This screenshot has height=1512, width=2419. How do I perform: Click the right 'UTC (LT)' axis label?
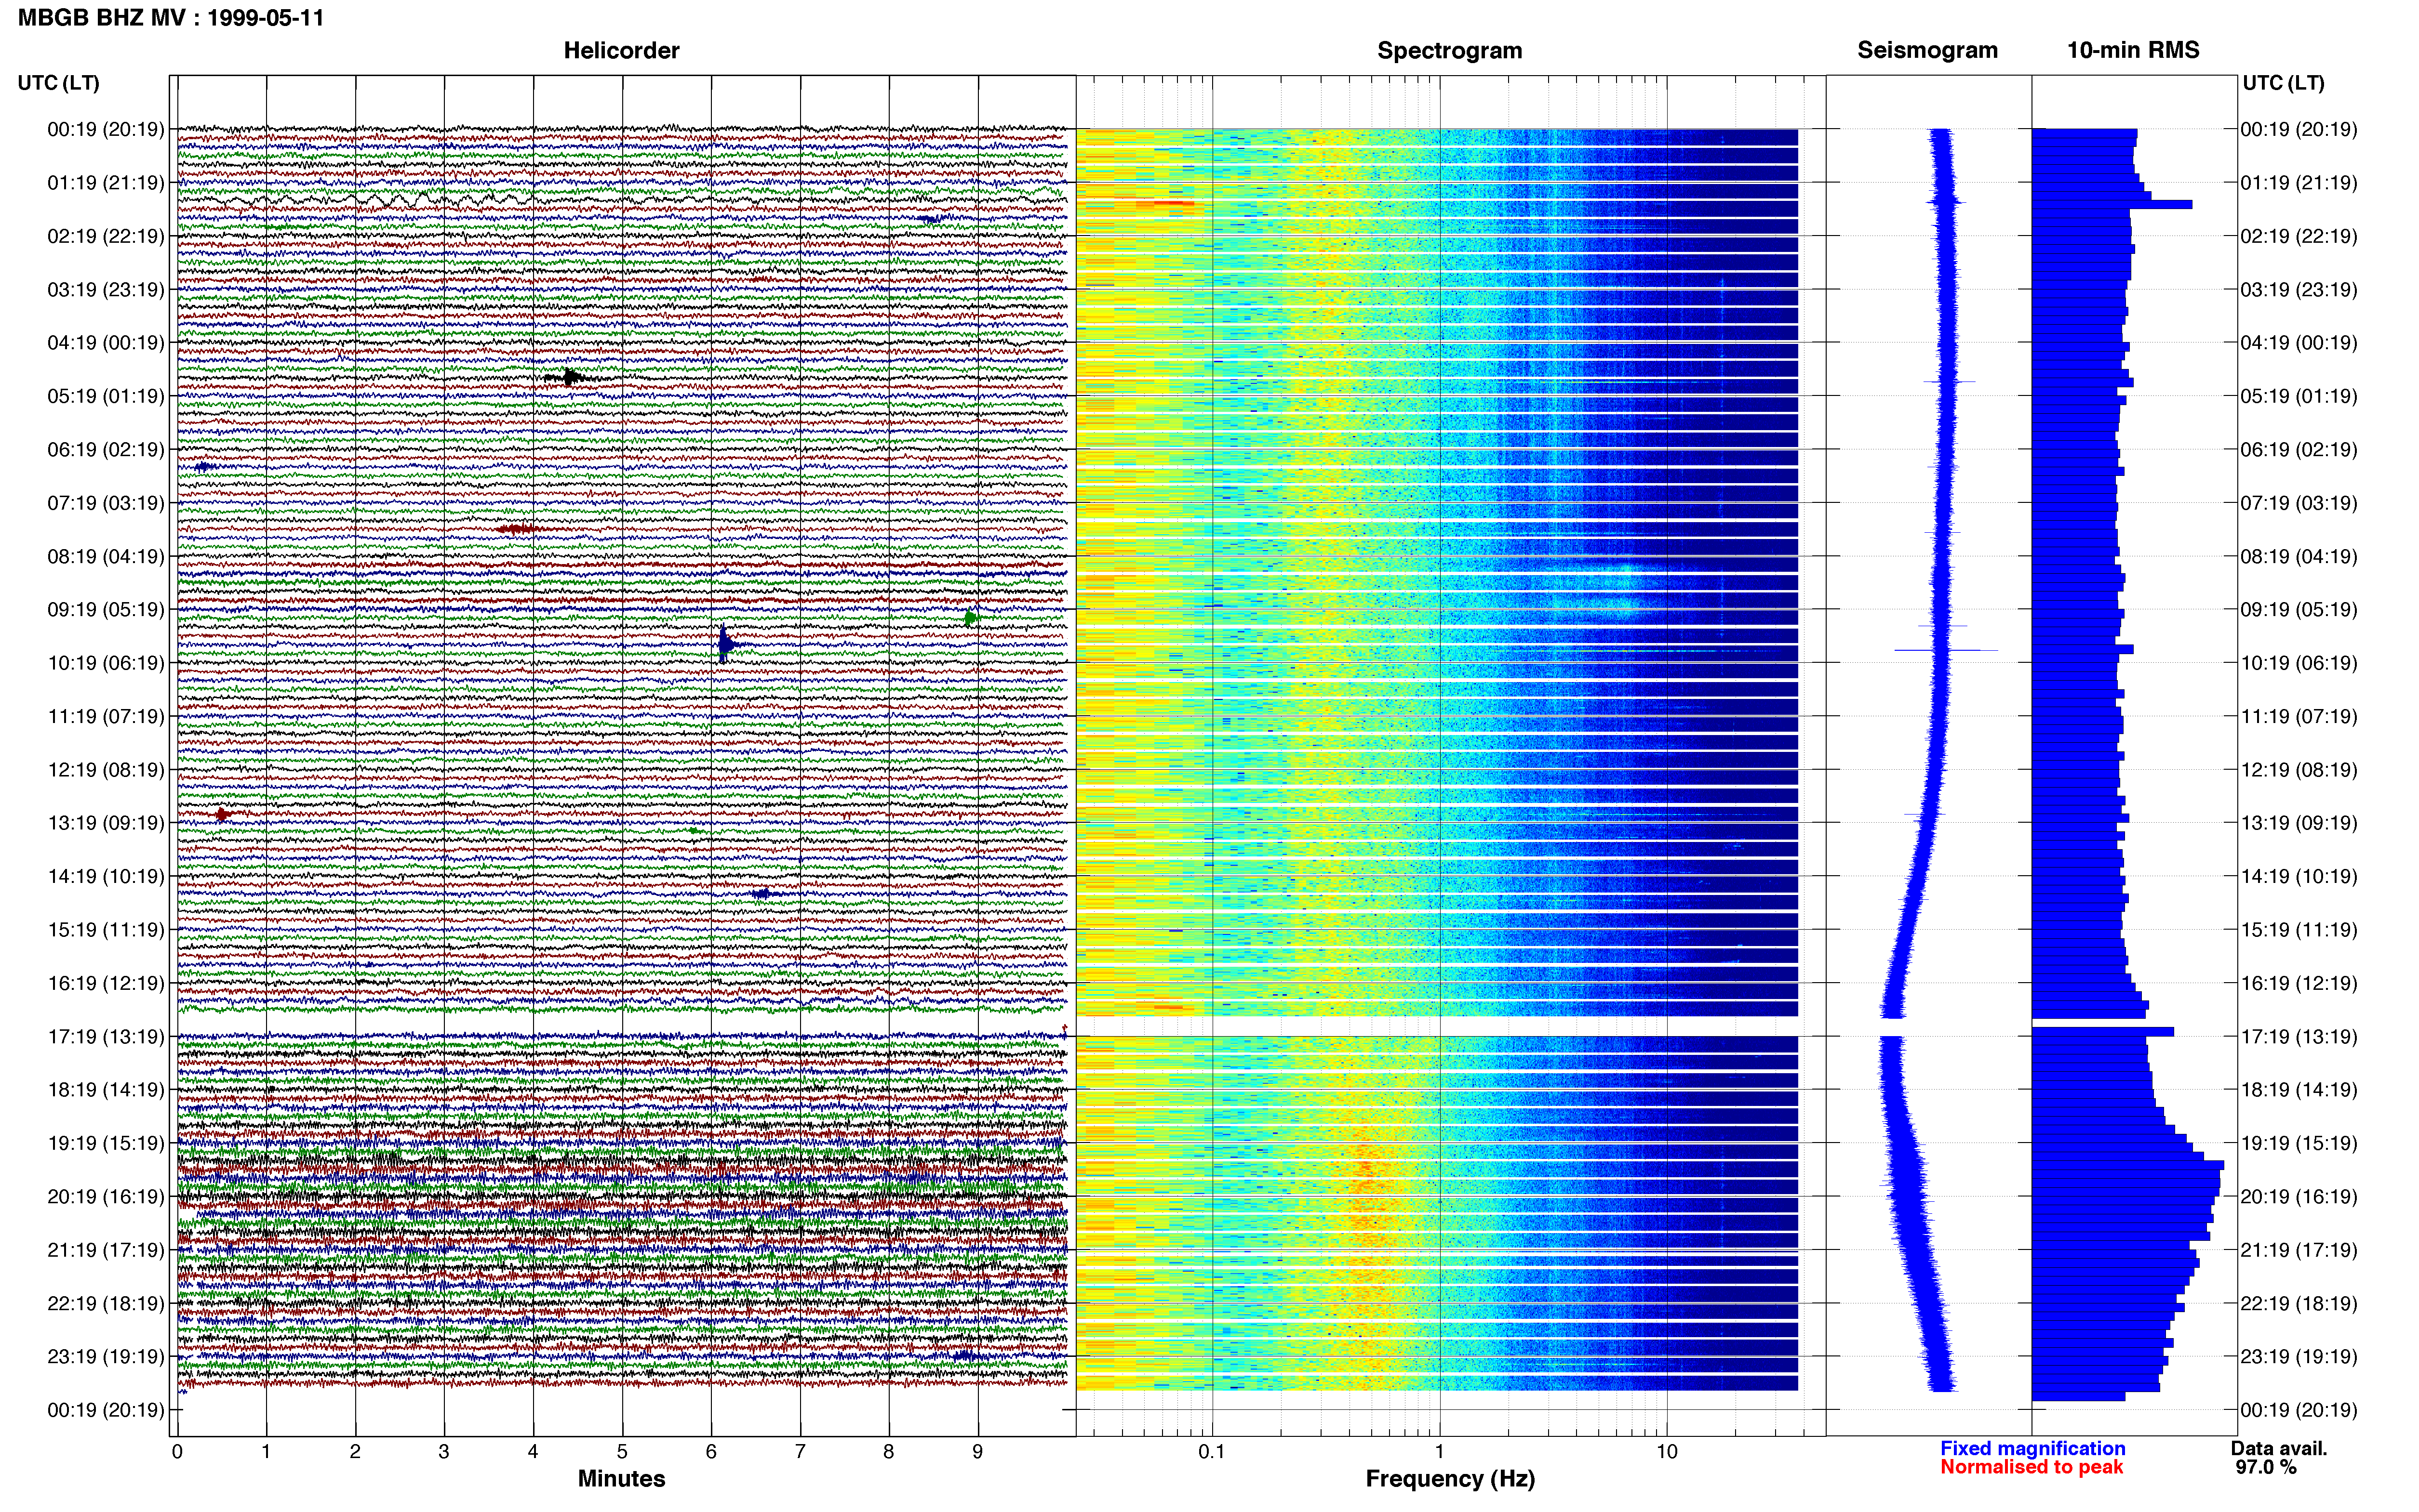[x=2283, y=82]
